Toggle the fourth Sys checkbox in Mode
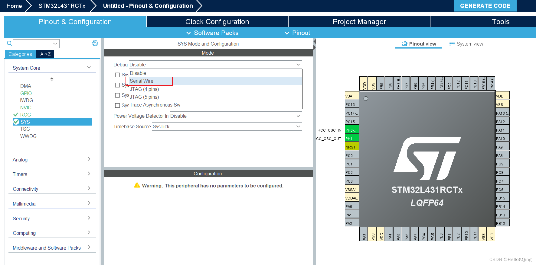The width and height of the screenshot is (536, 265). (117, 105)
